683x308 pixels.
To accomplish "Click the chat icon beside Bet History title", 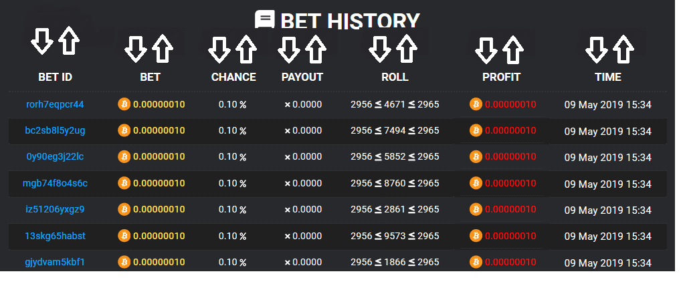I will coord(265,20).
